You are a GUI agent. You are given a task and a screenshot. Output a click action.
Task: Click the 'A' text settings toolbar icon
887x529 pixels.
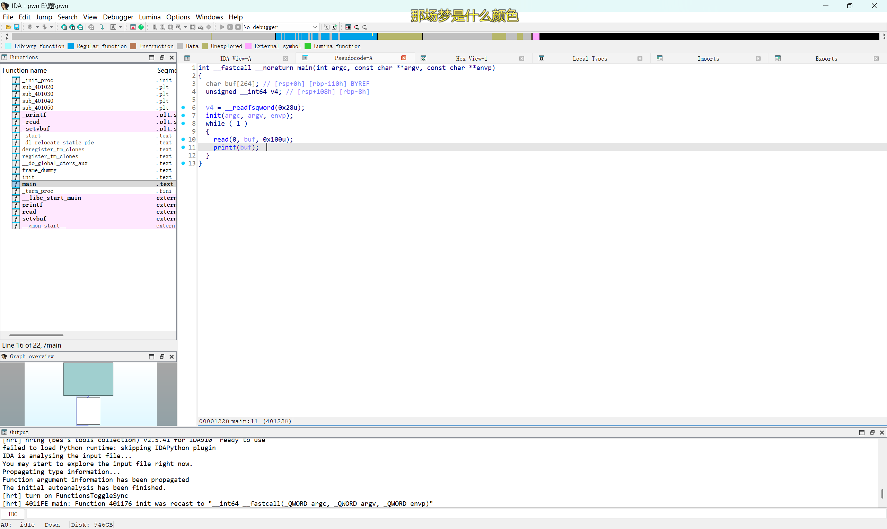tap(113, 27)
